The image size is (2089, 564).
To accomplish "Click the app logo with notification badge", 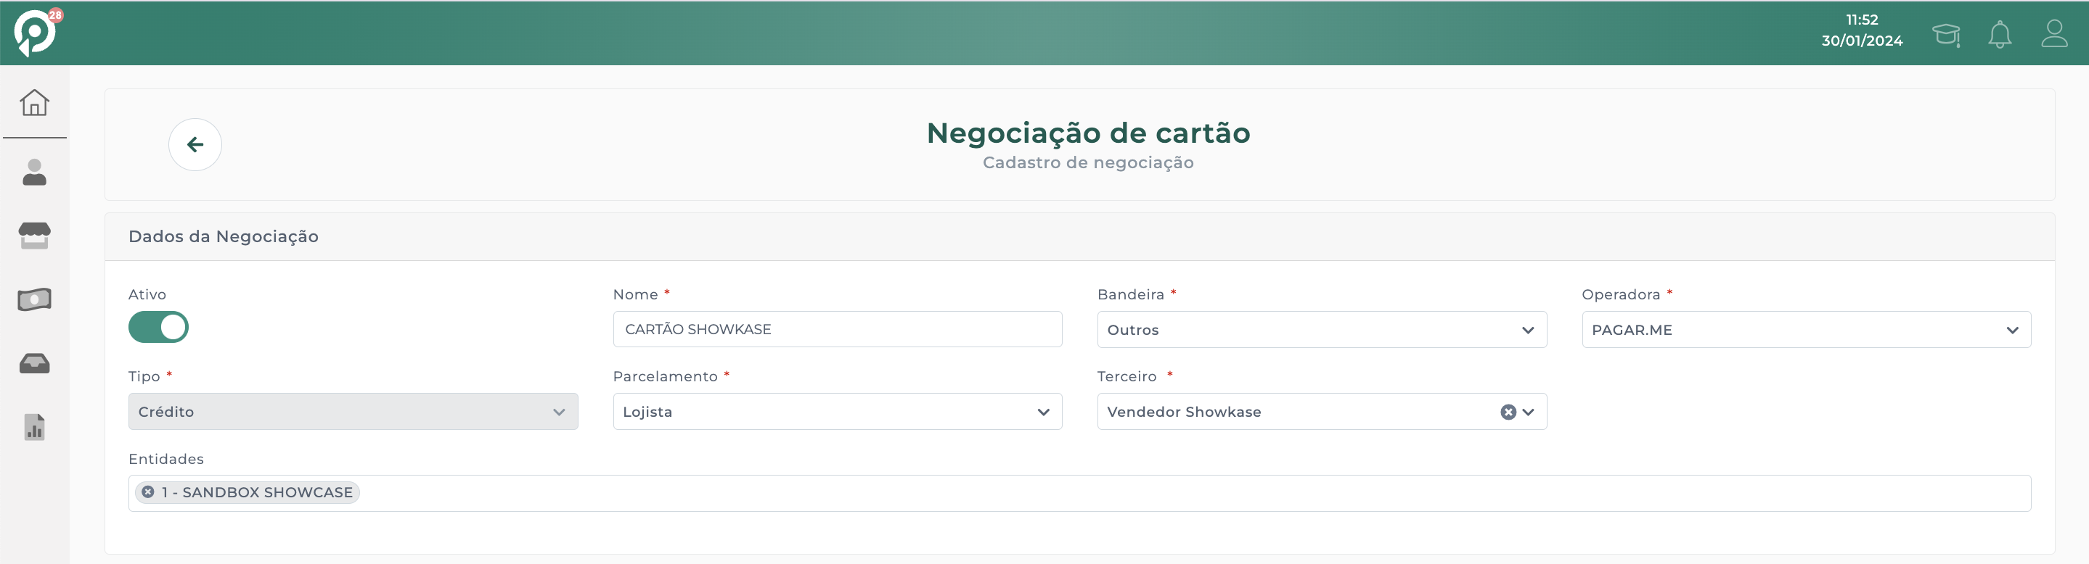I will coord(35,33).
